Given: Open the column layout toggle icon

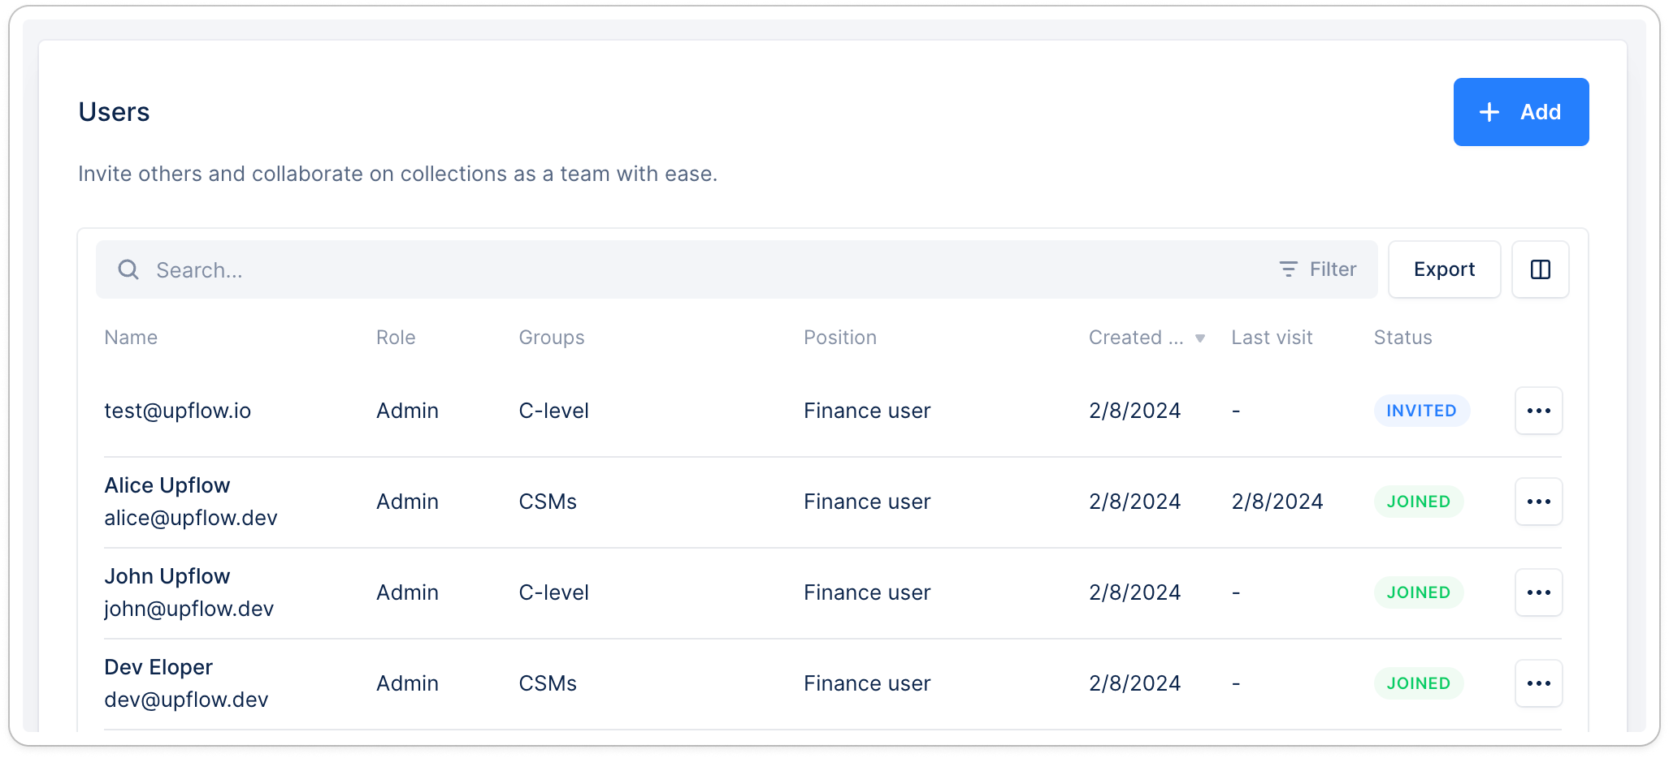Looking at the screenshot, I should coord(1540,269).
